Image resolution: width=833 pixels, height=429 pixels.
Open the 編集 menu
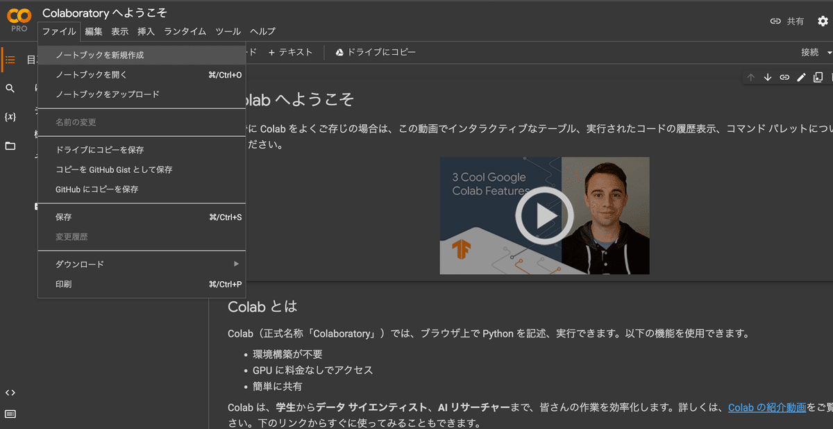pos(94,31)
